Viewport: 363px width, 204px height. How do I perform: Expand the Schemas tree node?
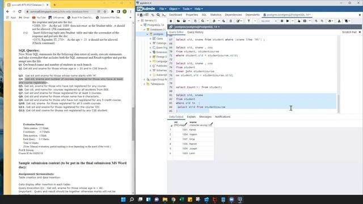(x=150, y=70)
